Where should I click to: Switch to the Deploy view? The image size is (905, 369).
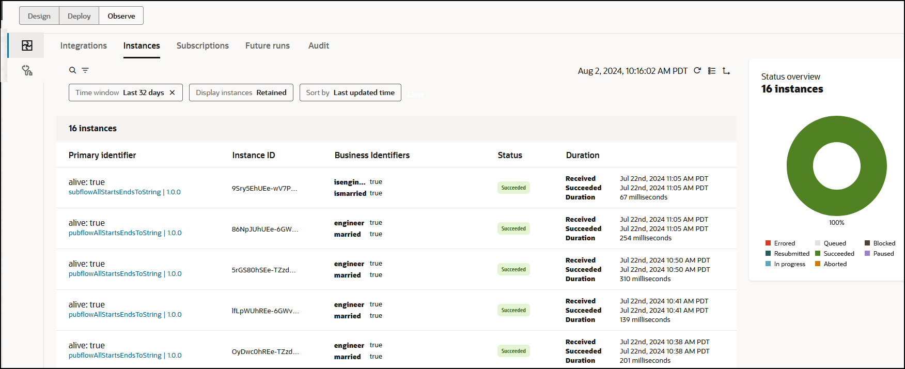(x=79, y=16)
